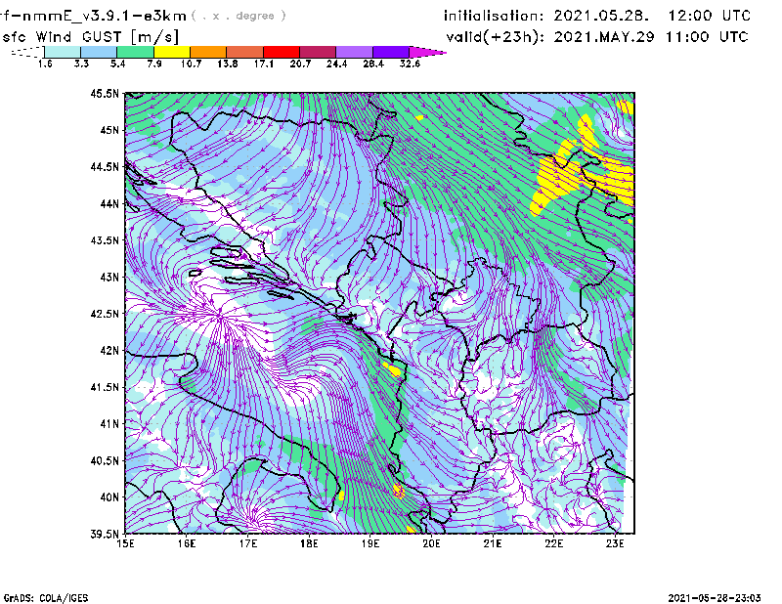This screenshot has height=604, width=782.
Task: Click the timestamp 2021-05-28-23:03
Action: tap(715, 598)
